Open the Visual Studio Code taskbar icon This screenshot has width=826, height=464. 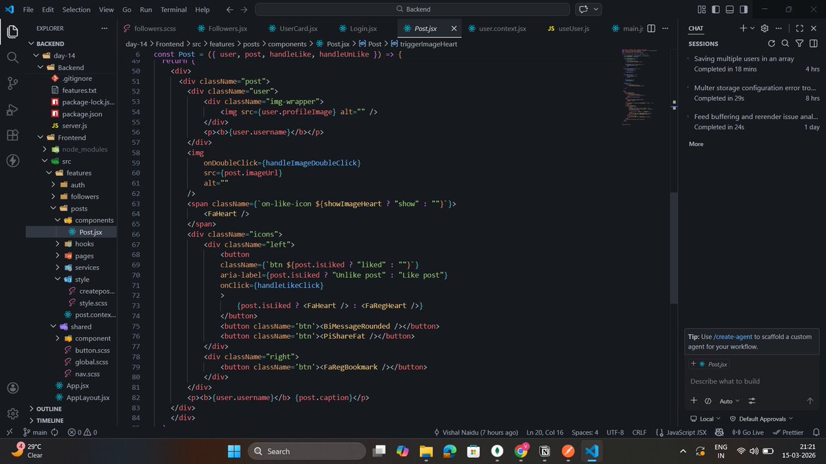coord(591,451)
